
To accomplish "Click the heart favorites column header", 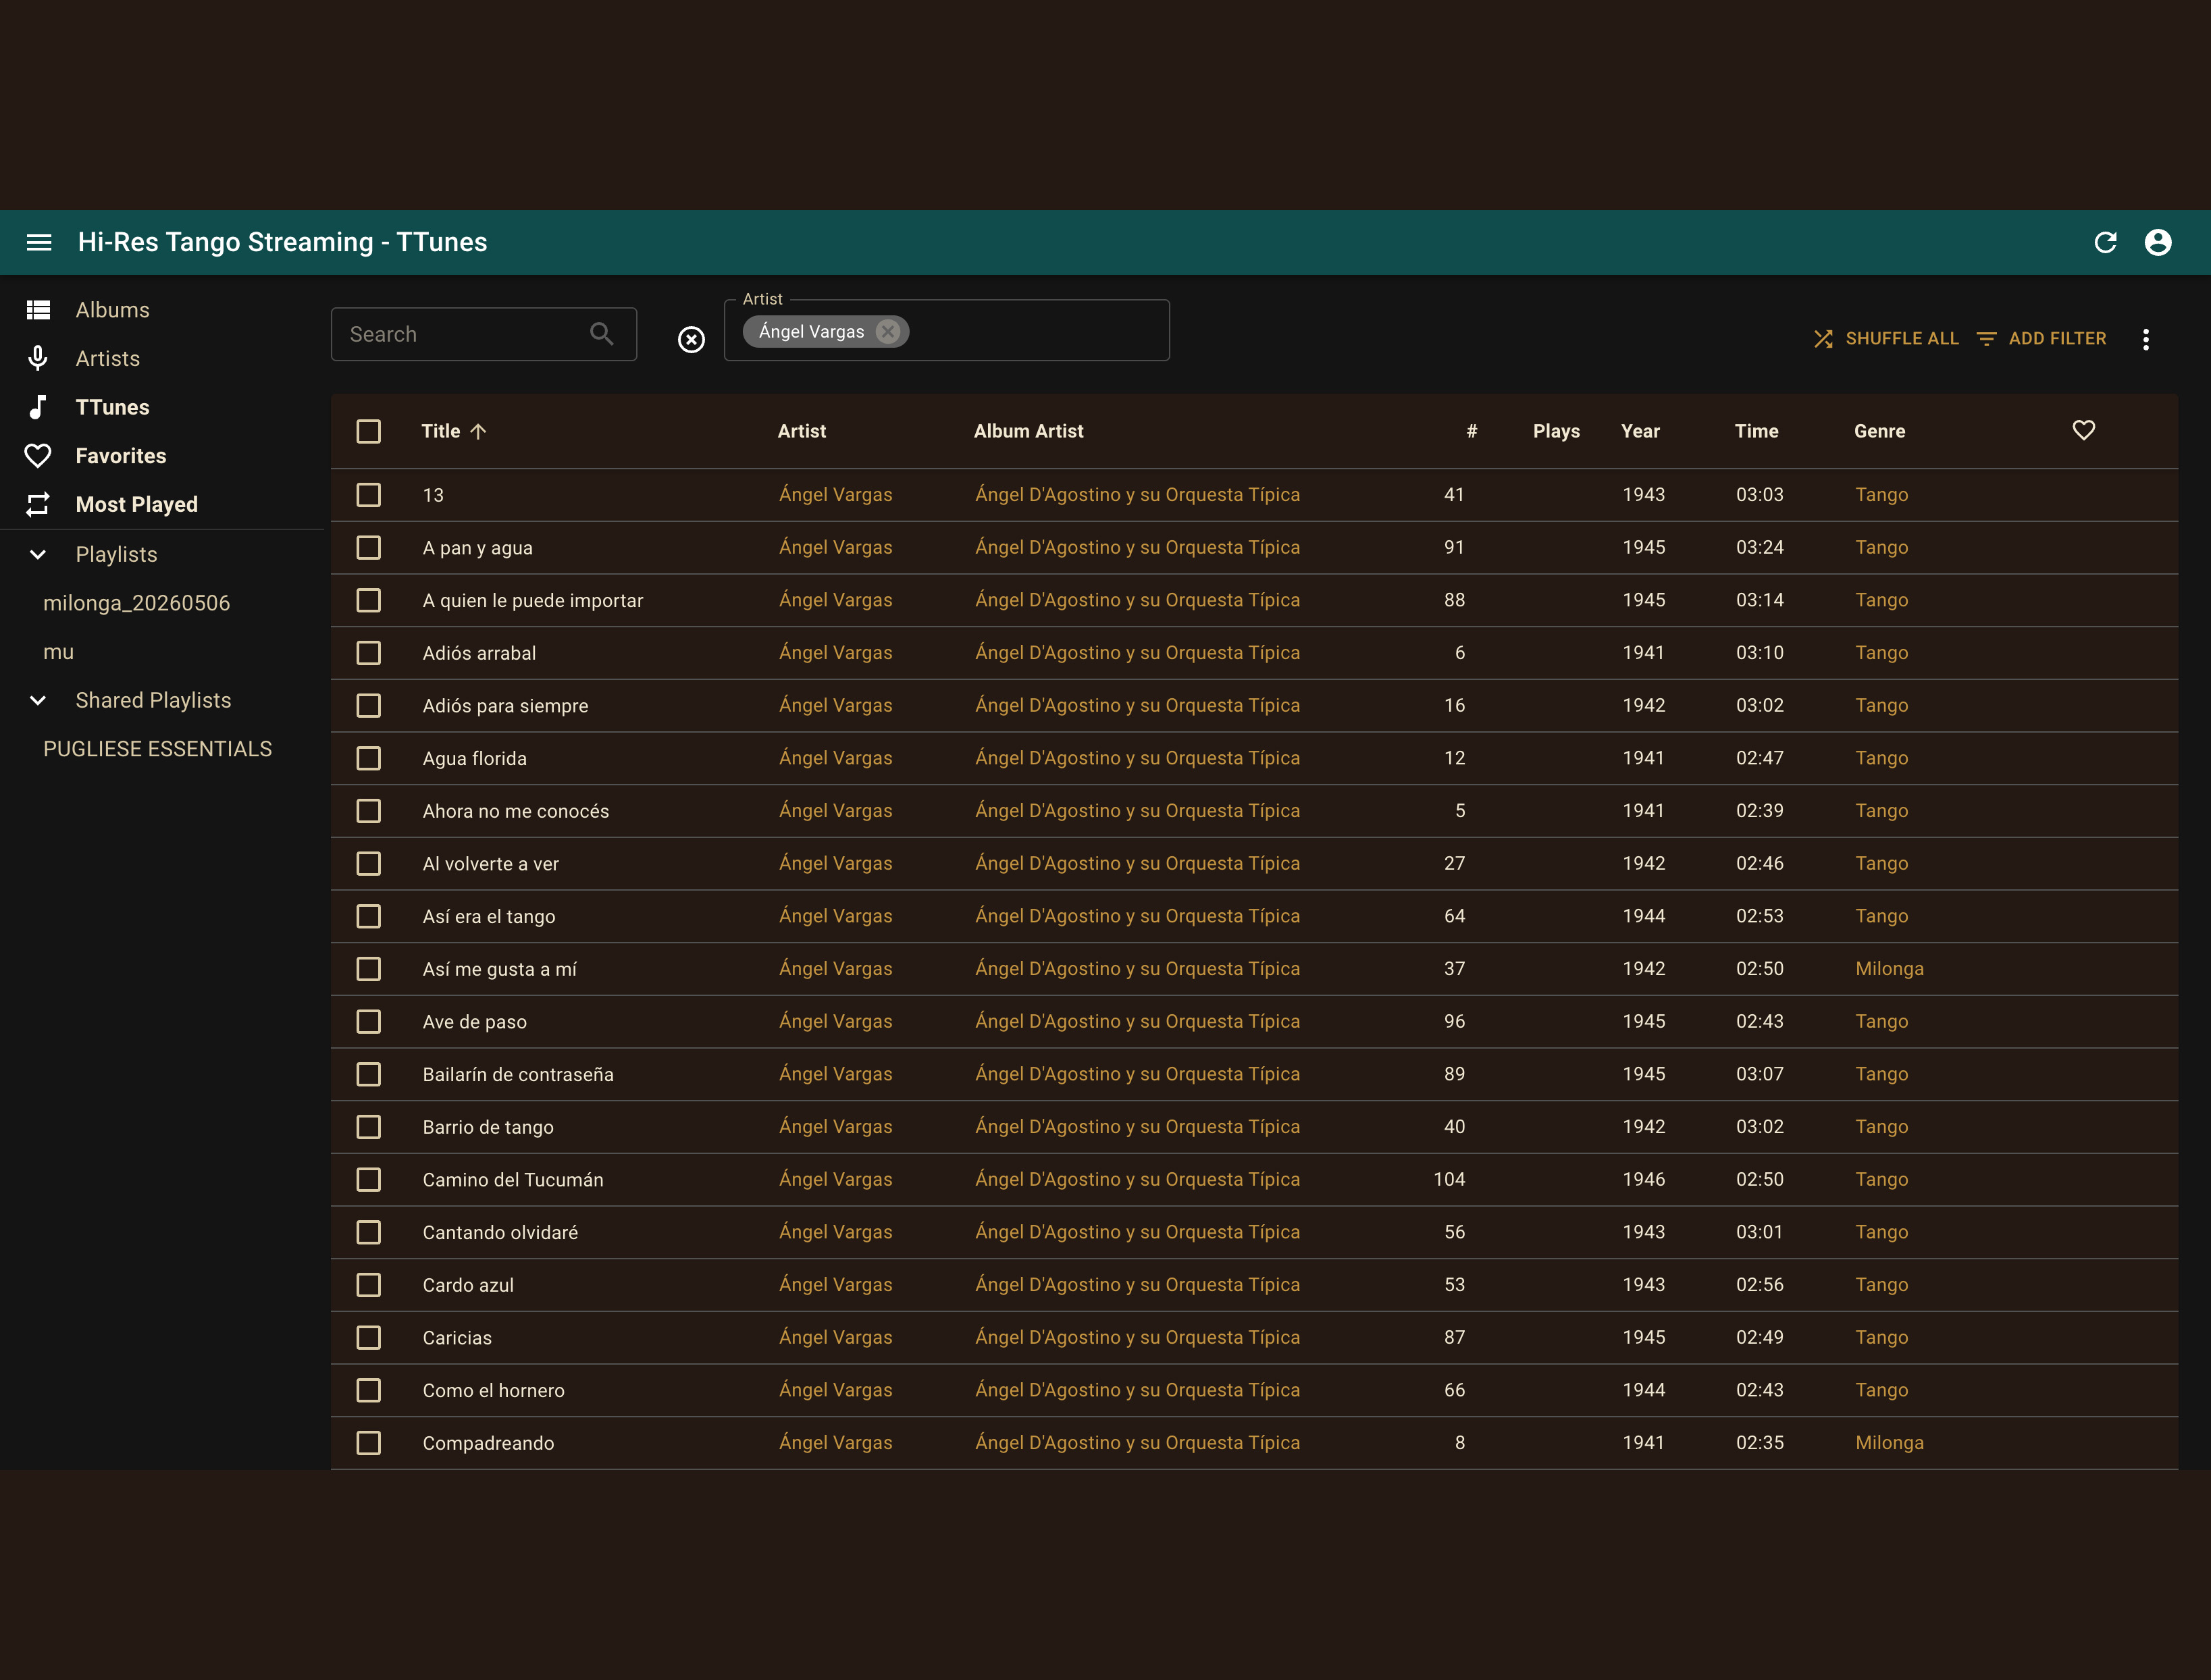I will pyautogui.click(x=2083, y=430).
